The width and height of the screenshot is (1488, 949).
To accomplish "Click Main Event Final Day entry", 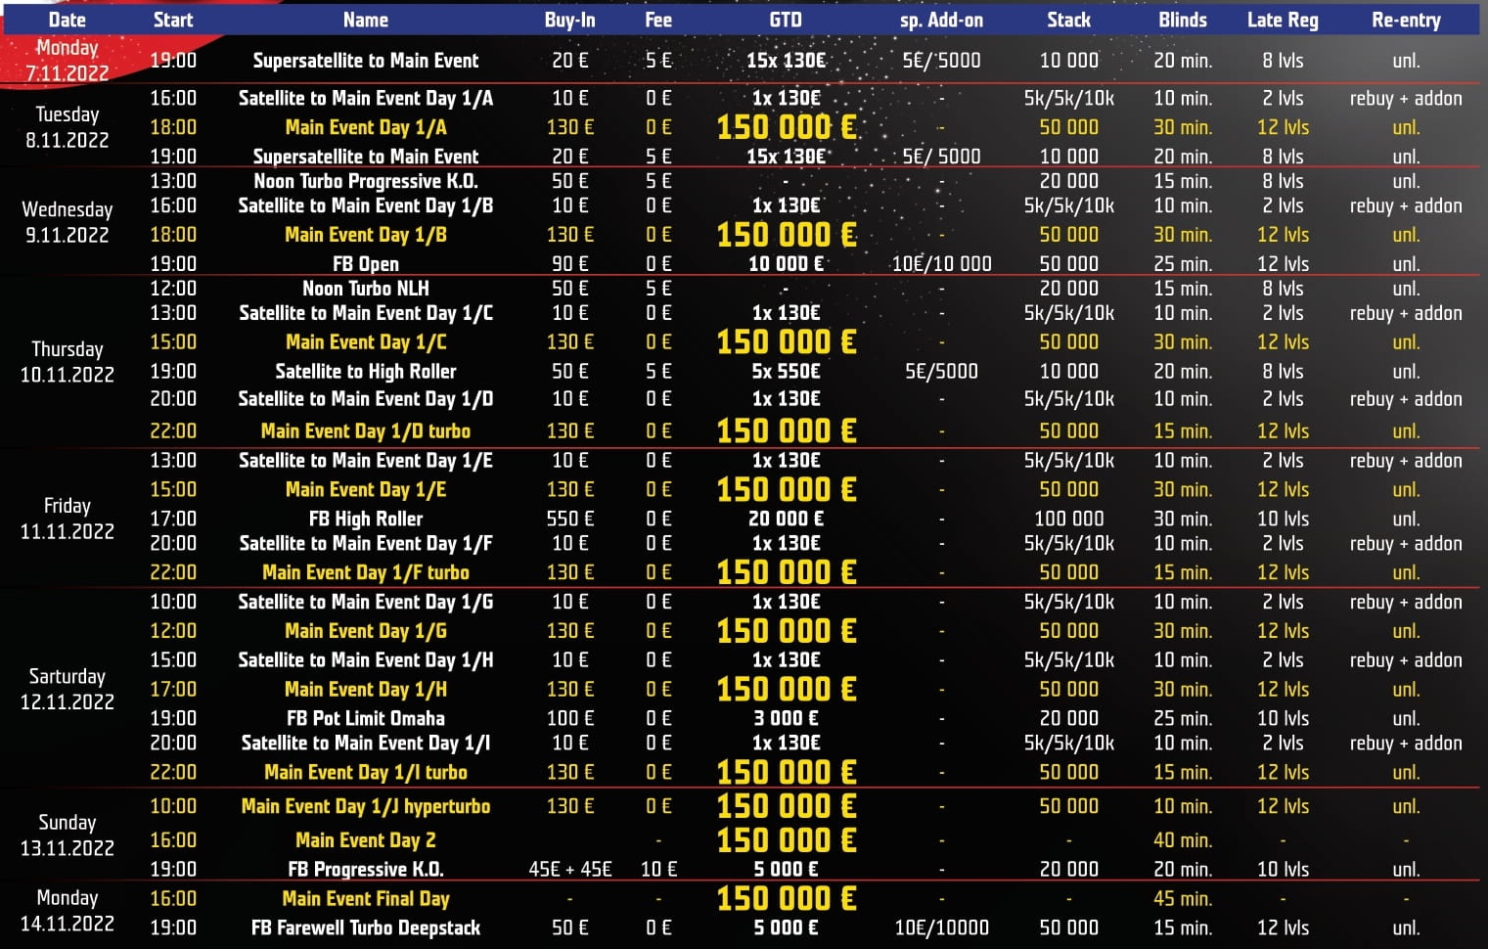I will click(365, 898).
